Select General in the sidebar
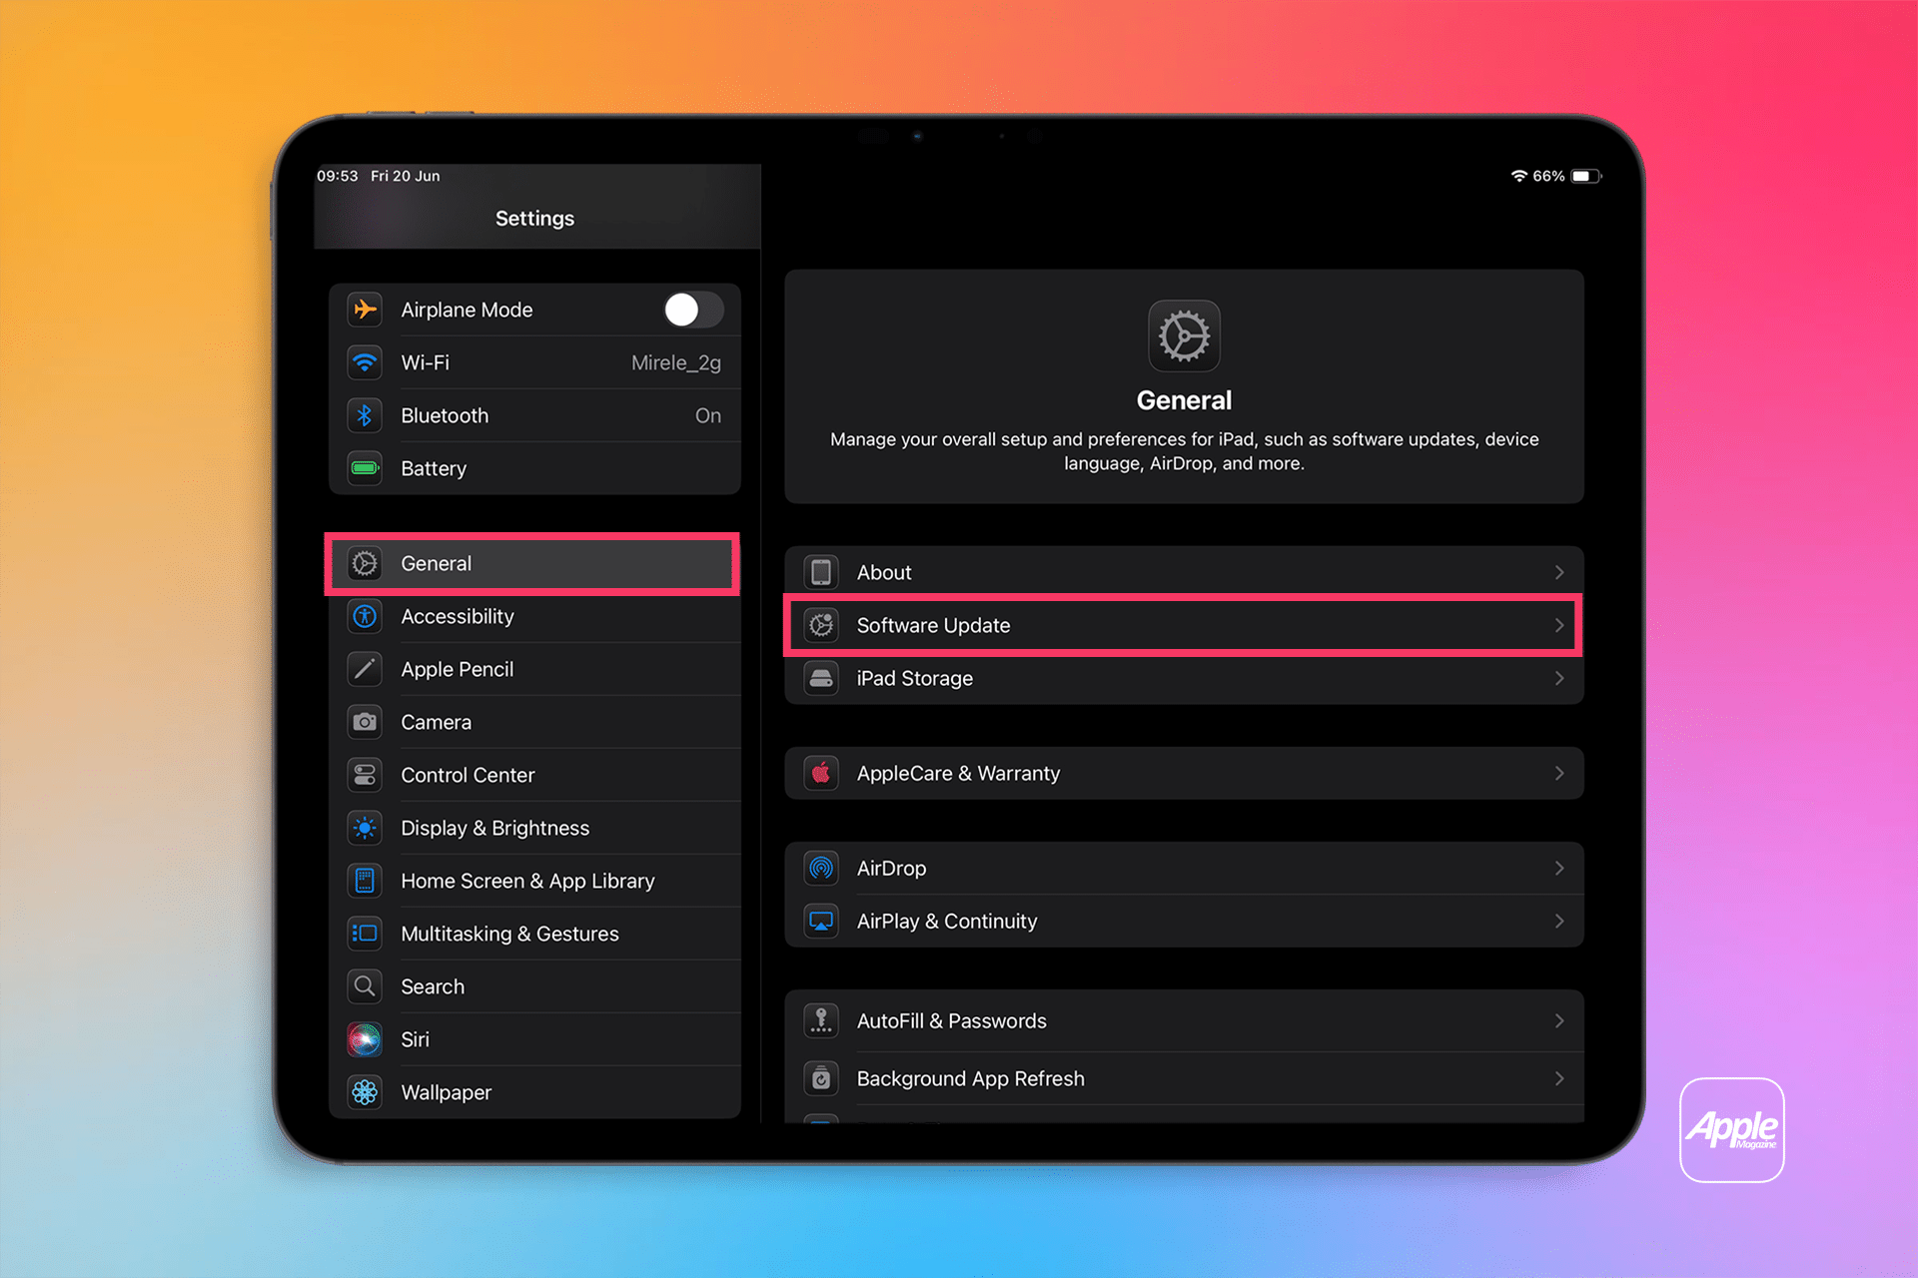 (x=534, y=563)
